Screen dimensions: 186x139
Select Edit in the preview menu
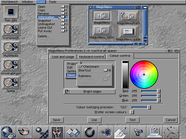[70, 67]
